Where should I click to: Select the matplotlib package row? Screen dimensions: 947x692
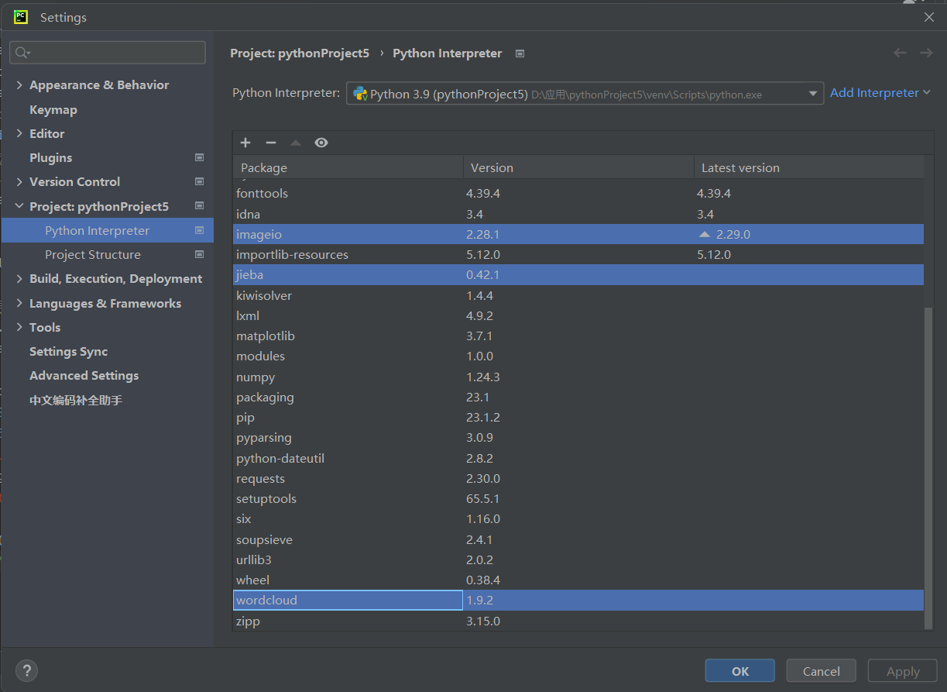(578, 336)
